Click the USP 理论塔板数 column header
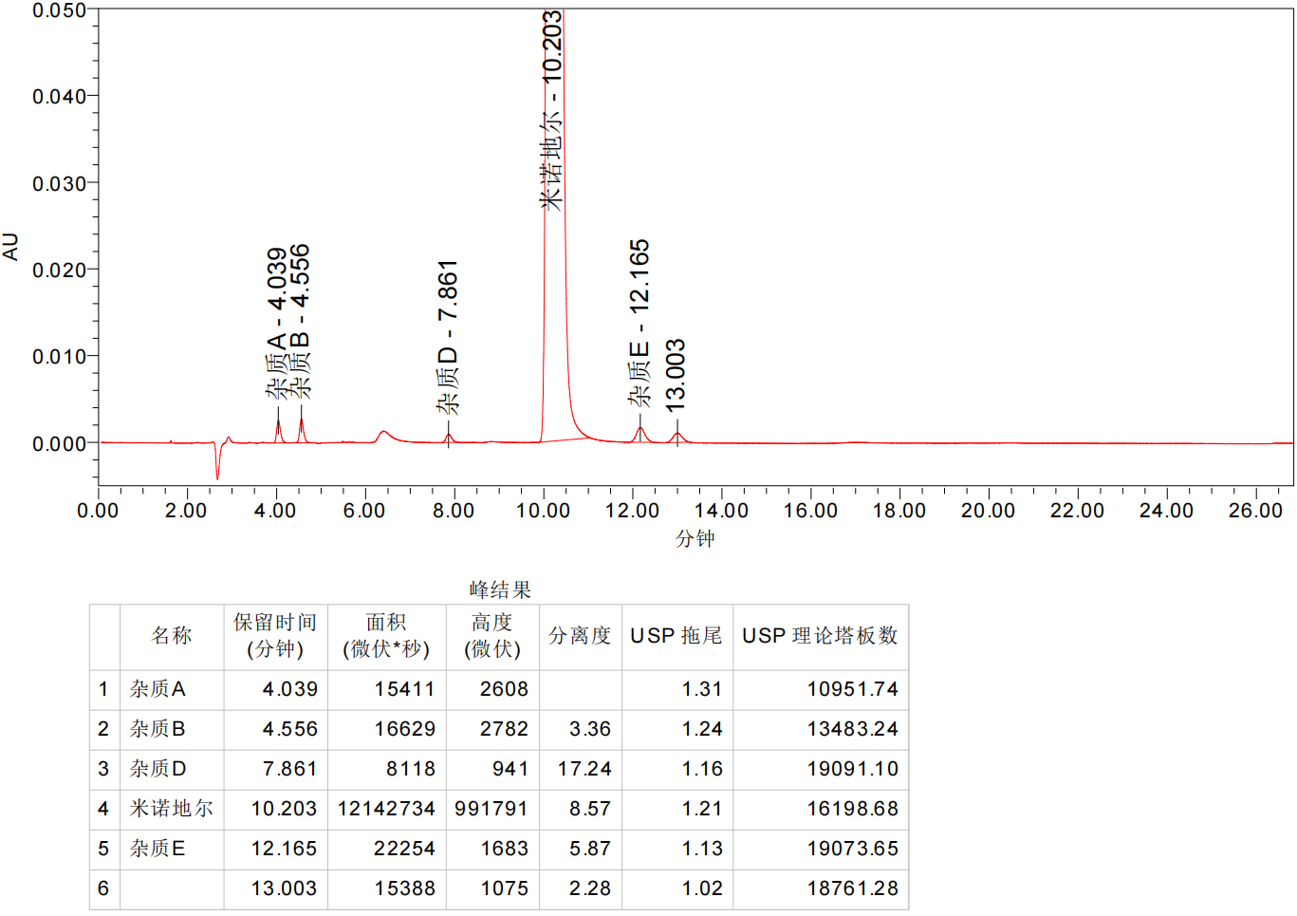1297x916 pixels. (820, 636)
